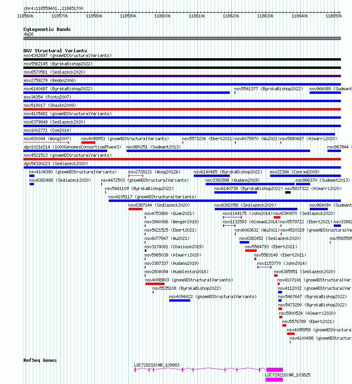Click nsv5890687 (Almarri2020) label
The width and height of the screenshot is (352, 384).
pos(308,139)
